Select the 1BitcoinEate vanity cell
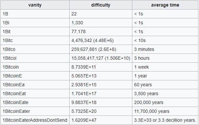This screenshot has width=199, height=125. click(x=35, y=102)
